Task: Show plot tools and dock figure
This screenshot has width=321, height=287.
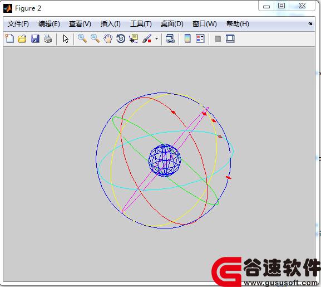Action: point(230,38)
